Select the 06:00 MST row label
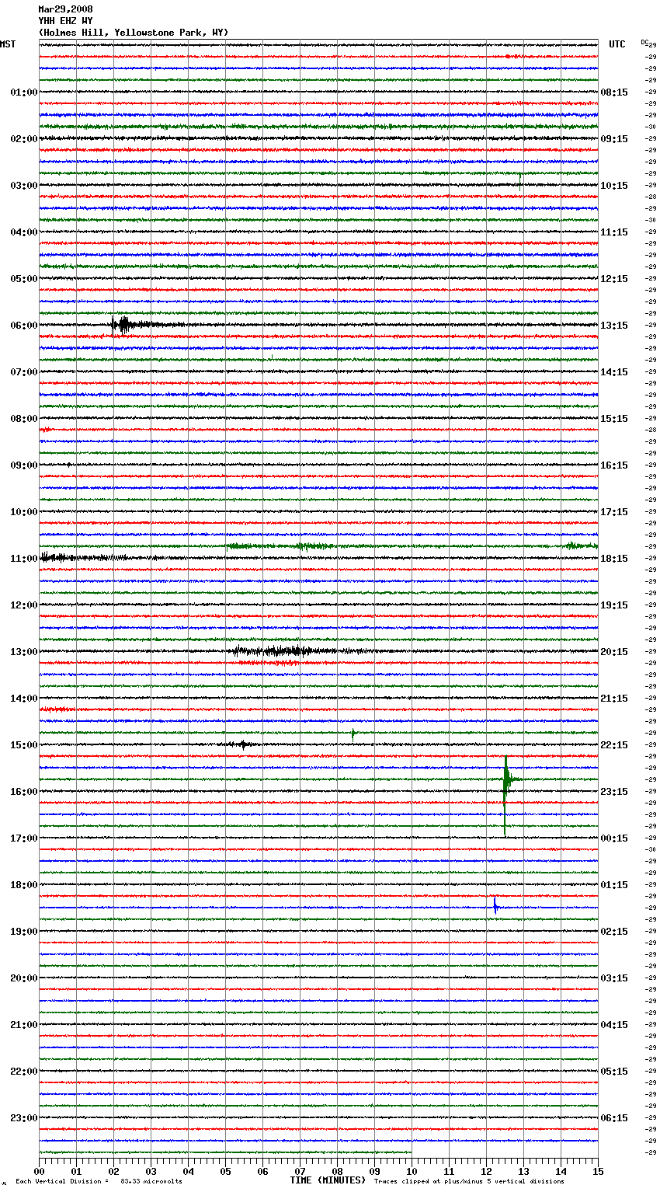This screenshot has height=1192, width=660. tap(23, 326)
